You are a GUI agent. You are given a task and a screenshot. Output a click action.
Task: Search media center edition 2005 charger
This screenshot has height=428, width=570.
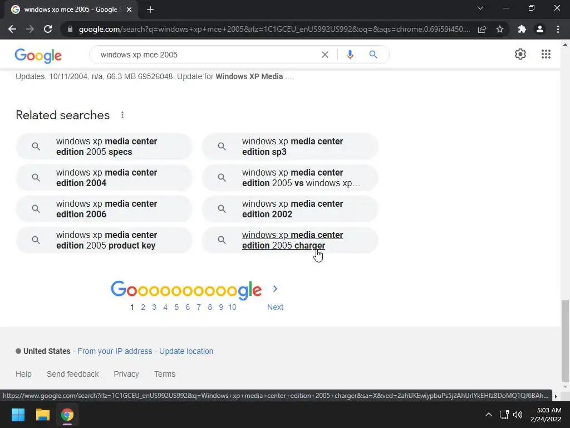(290, 240)
